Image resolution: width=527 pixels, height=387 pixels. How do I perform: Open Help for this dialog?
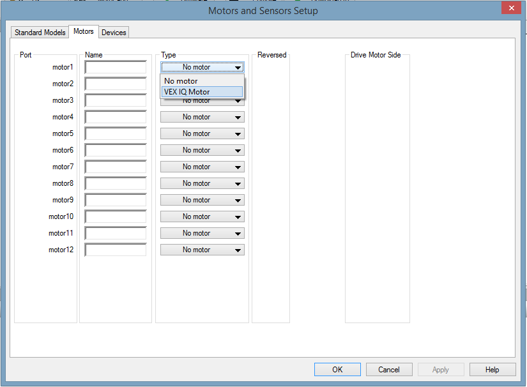click(x=493, y=370)
